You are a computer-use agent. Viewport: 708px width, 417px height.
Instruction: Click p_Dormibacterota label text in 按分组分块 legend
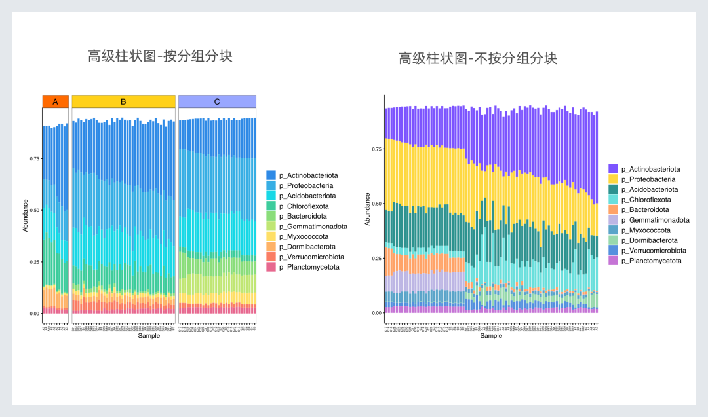tap(307, 247)
